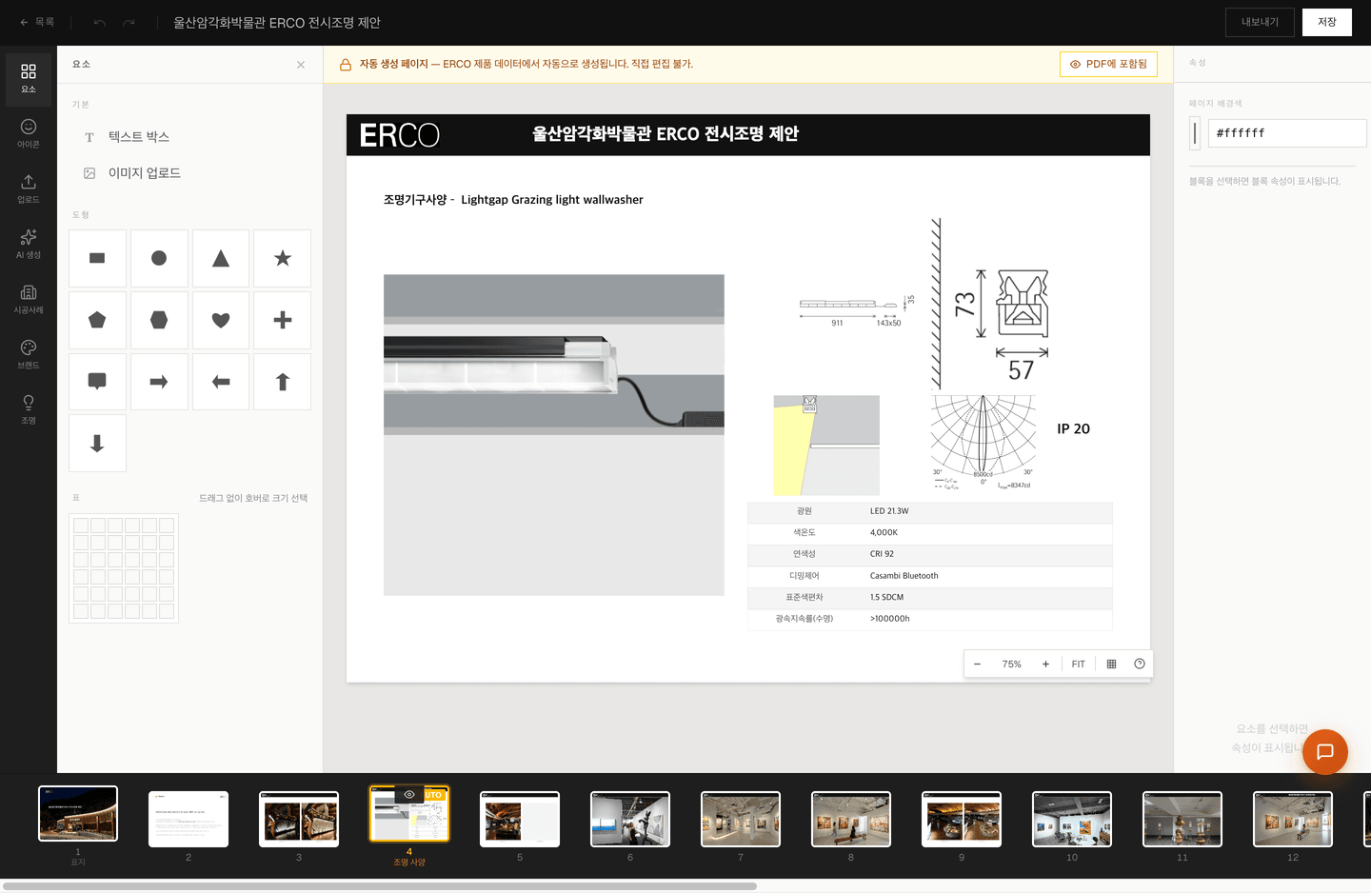Click the redo arrow icon
The image size is (1371, 893).
[x=129, y=22]
